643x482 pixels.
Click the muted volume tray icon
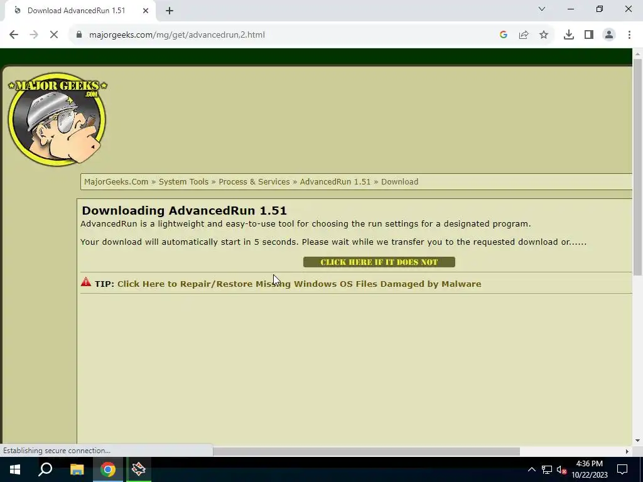tap(561, 469)
